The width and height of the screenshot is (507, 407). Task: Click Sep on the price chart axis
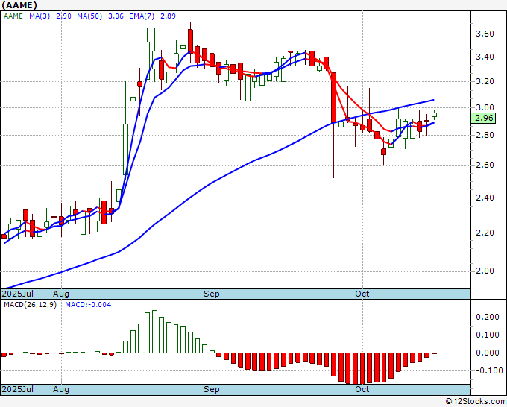[x=212, y=294]
